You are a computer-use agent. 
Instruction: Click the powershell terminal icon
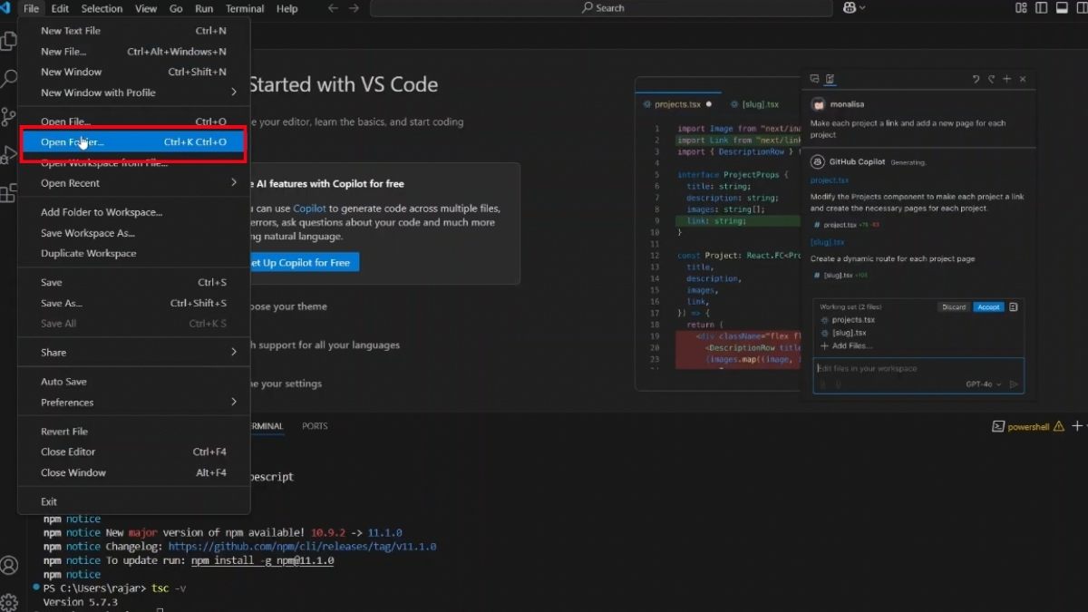pos(997,426)
